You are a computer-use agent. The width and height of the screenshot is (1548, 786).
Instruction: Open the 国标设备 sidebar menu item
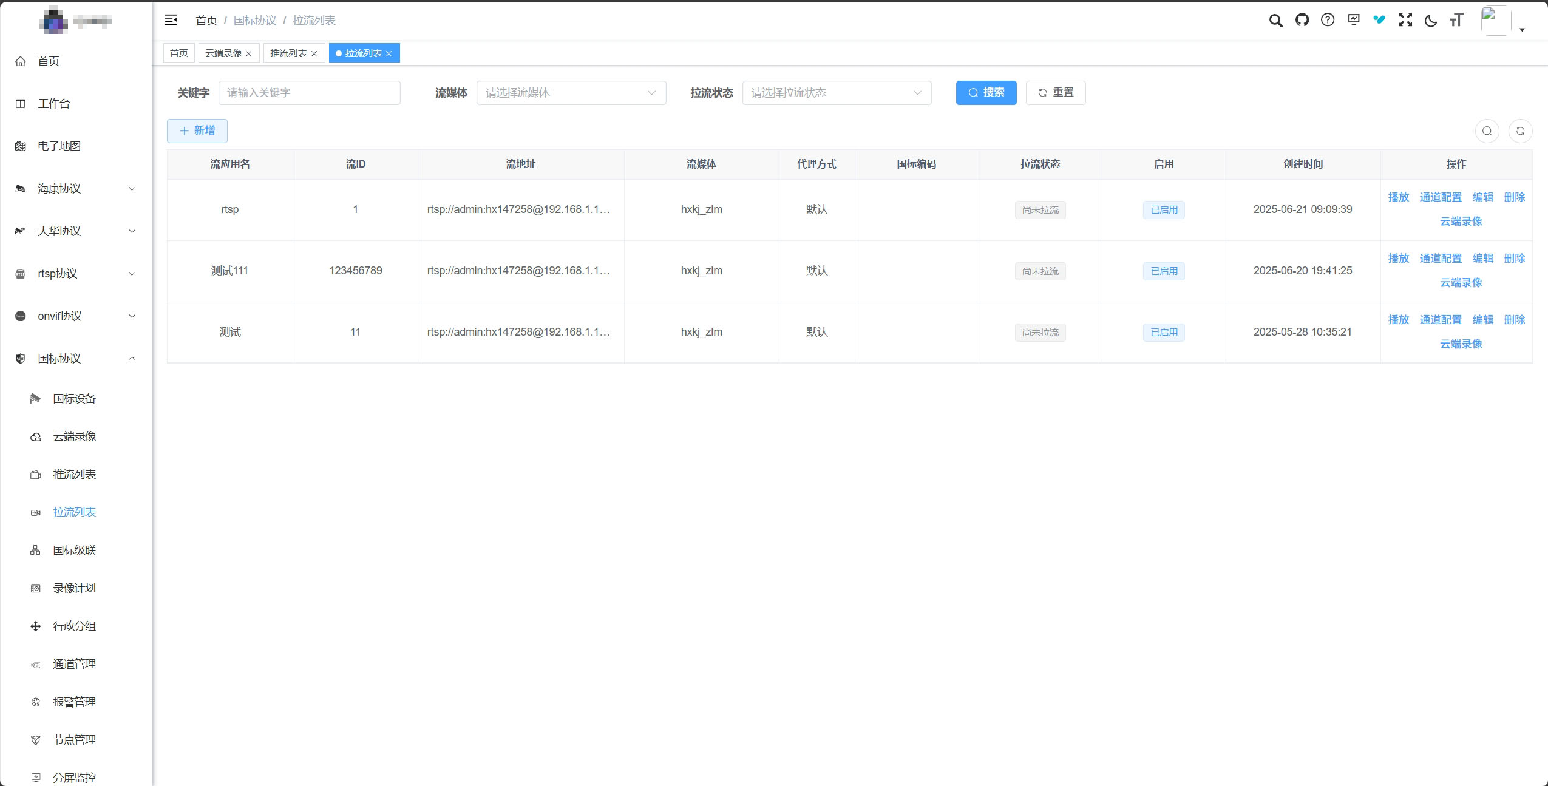[74, 399]
